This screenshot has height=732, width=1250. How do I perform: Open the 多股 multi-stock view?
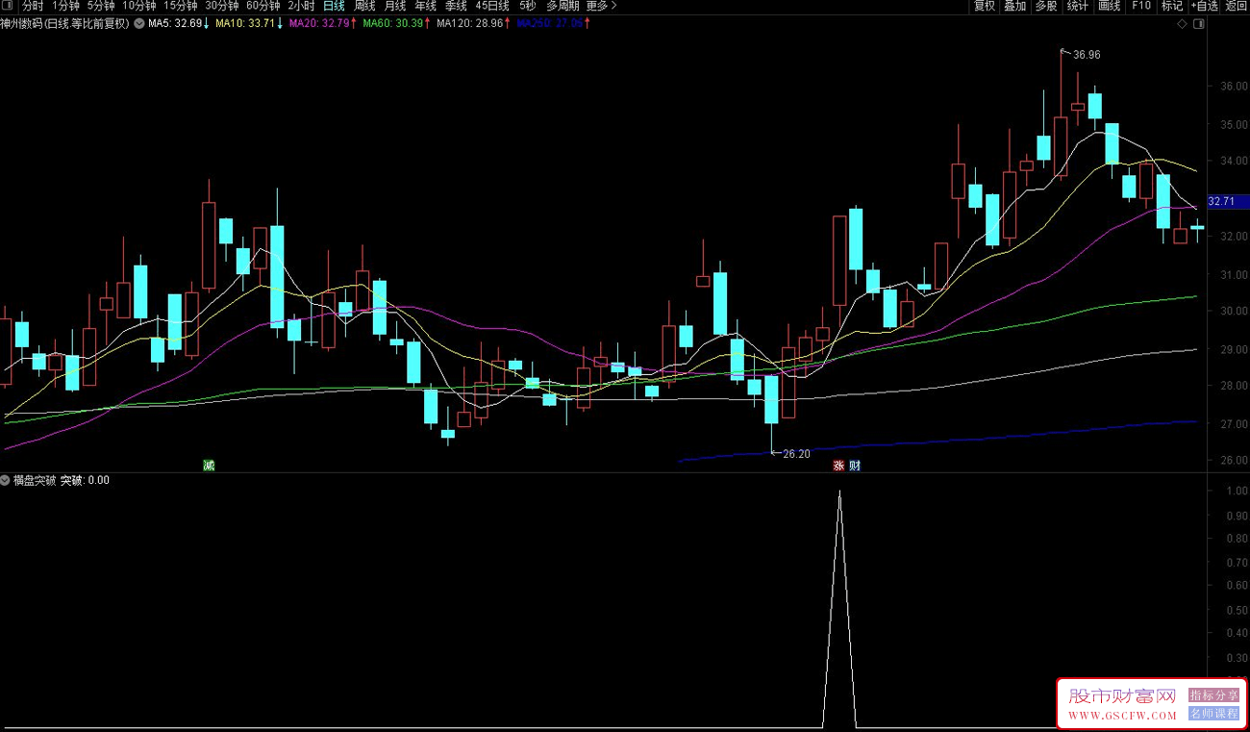click(1046, 6)
